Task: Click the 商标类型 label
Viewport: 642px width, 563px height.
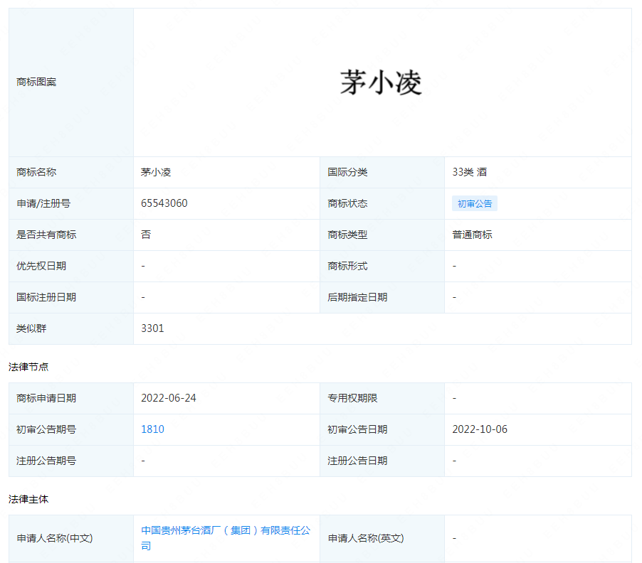Action: click(x=347, y=235)
